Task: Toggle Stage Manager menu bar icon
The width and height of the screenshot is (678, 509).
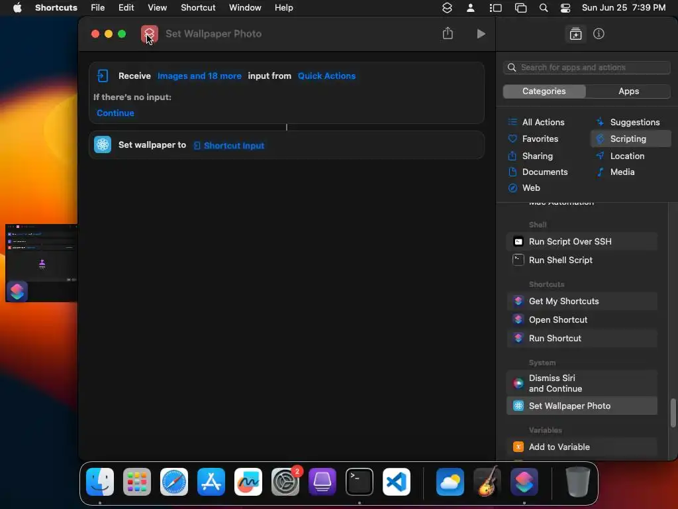Action: (495, 8)
